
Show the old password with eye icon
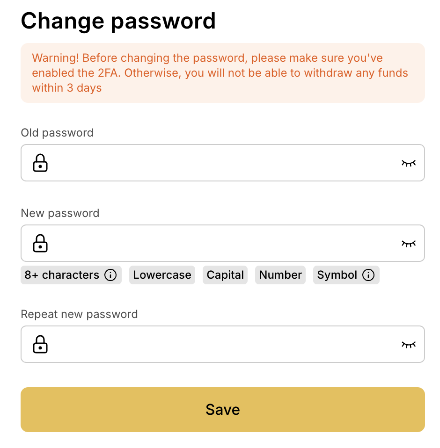click(x=409, y=163)
